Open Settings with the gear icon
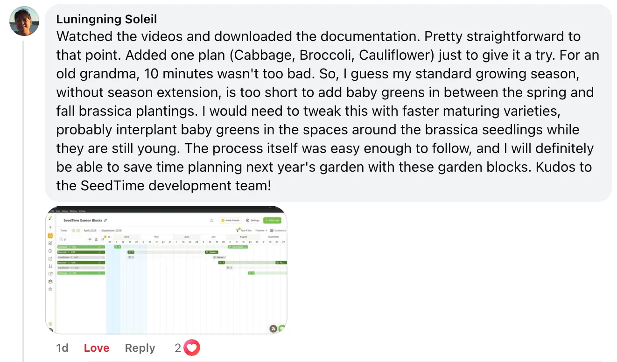This screenshot has height=362, width=617. click(252, 220)
